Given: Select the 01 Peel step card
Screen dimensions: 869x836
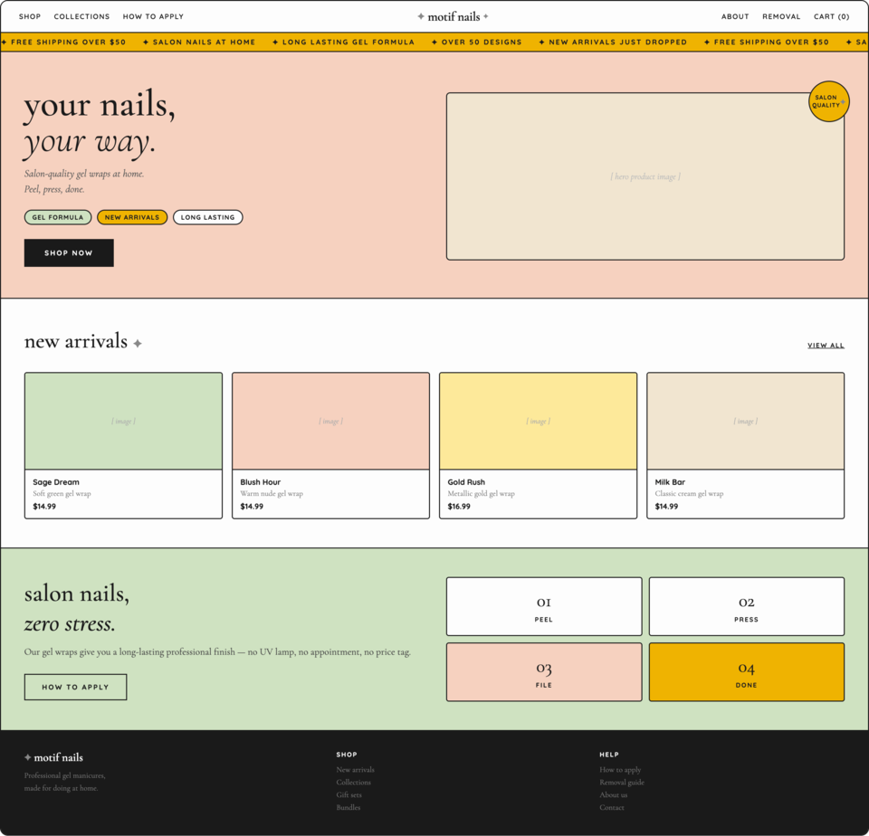Looking at the screenshot, I should 544,606.
